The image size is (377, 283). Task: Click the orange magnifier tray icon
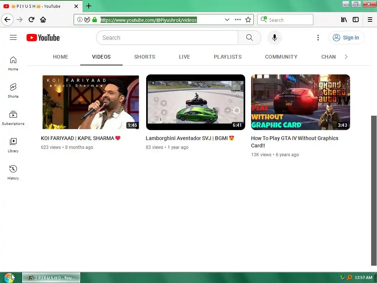[x=349, y=277]
